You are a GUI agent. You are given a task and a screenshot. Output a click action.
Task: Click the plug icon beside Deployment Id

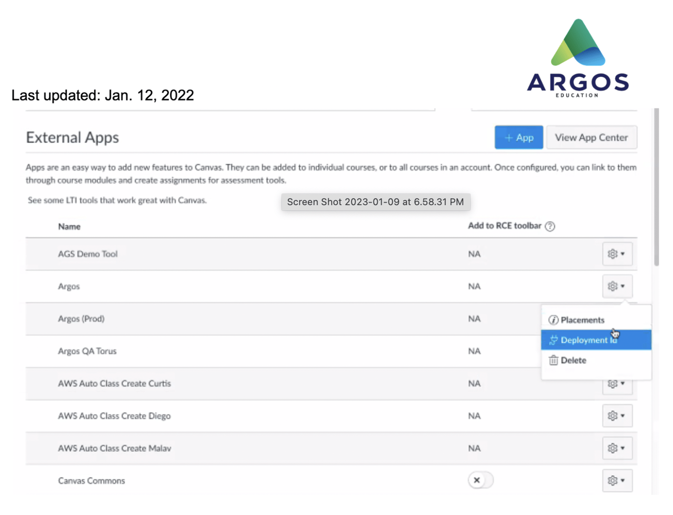point(553,340)
